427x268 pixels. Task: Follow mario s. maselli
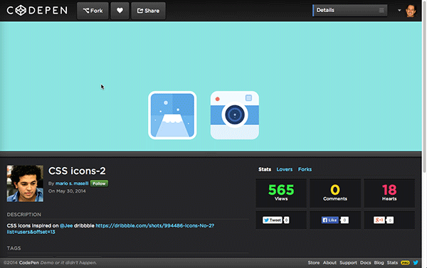tap(99, 183)
